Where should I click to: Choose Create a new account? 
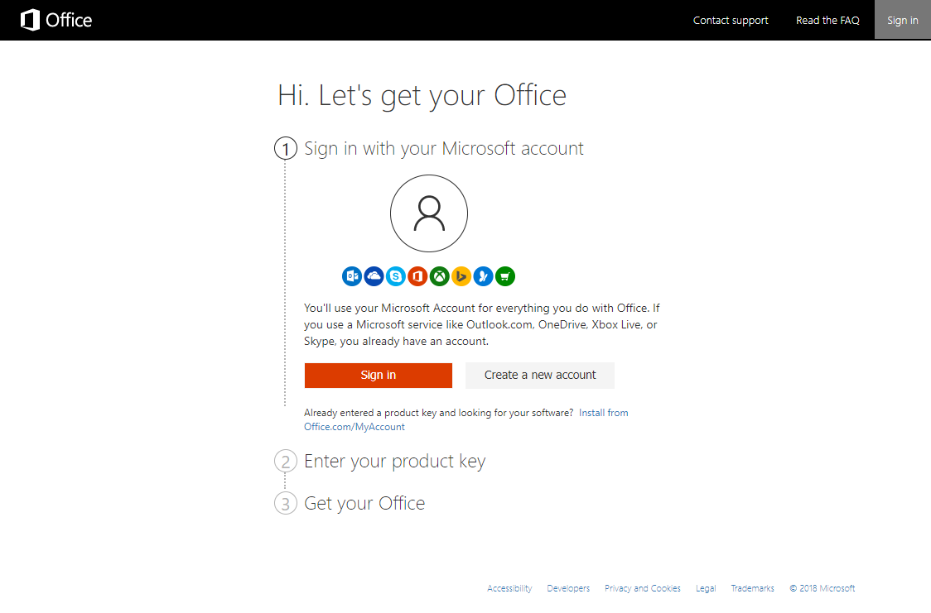pyautogui.click(x=540, y=376)
